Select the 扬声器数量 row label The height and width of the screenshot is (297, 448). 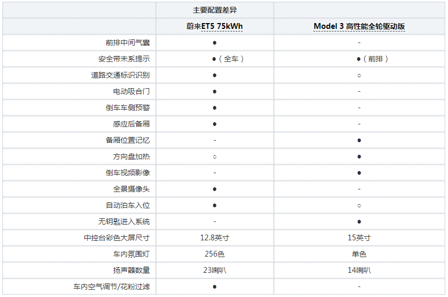pyautogui.click(x=132, y=270)
